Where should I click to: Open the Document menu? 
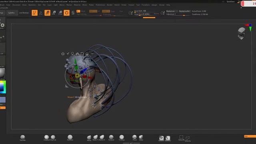click(16, 5)
